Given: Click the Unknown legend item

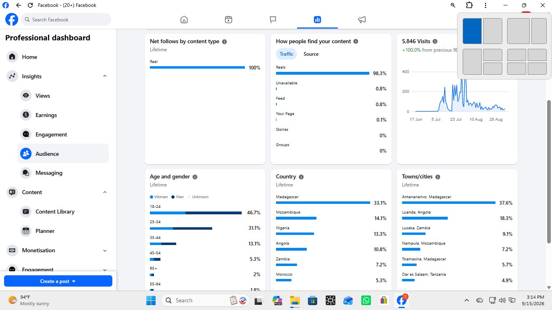Looking at the screenshot, I should pyautogui.click(x=198, y=197).
